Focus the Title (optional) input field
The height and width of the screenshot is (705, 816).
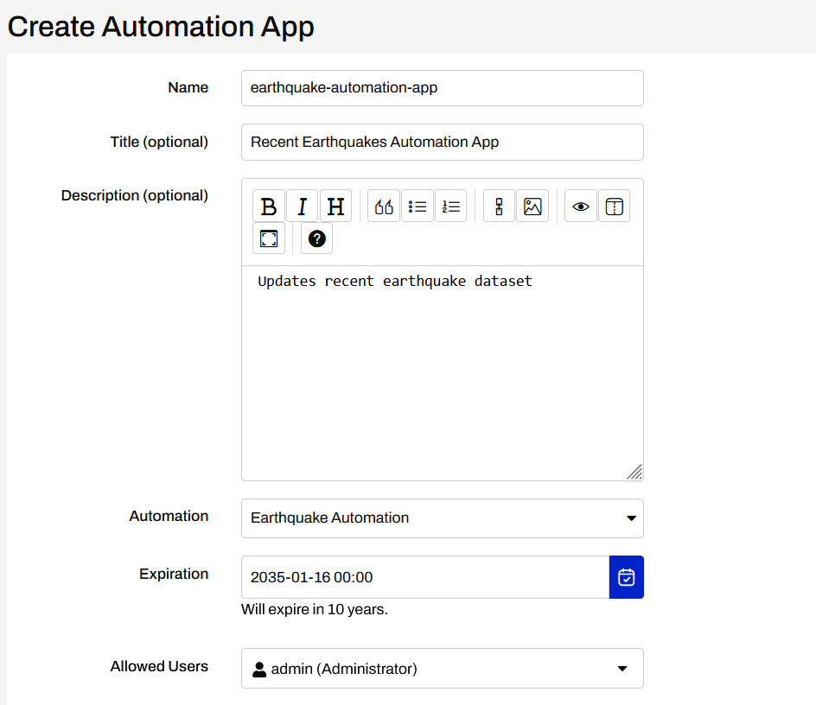coord(442,142)
